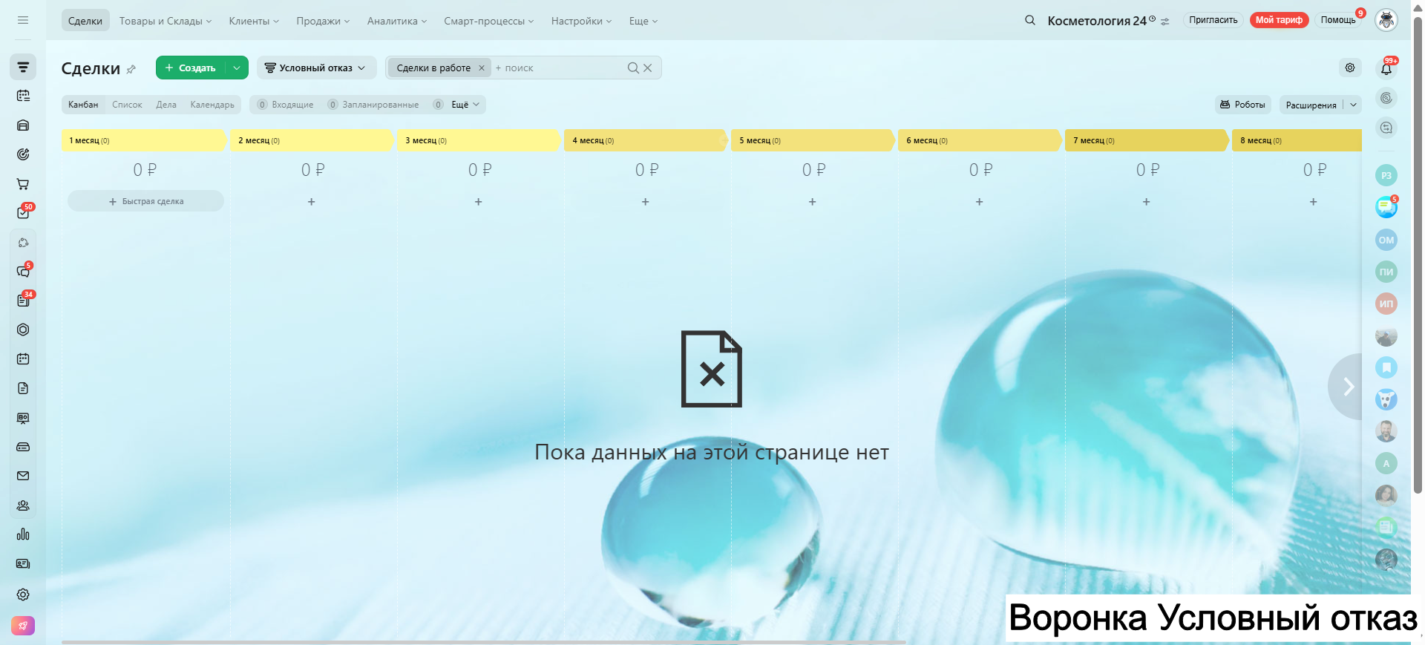Open the Роботы button
This screenshot has height=645, width=1425.
point(1243,105)
